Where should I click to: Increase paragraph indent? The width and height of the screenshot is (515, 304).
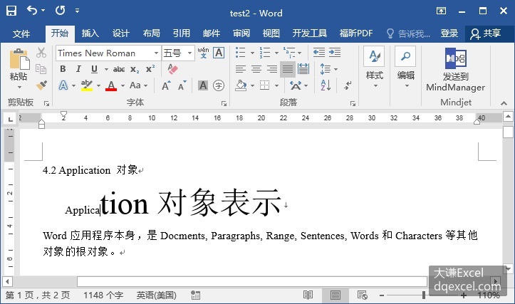tap(335, 52)
